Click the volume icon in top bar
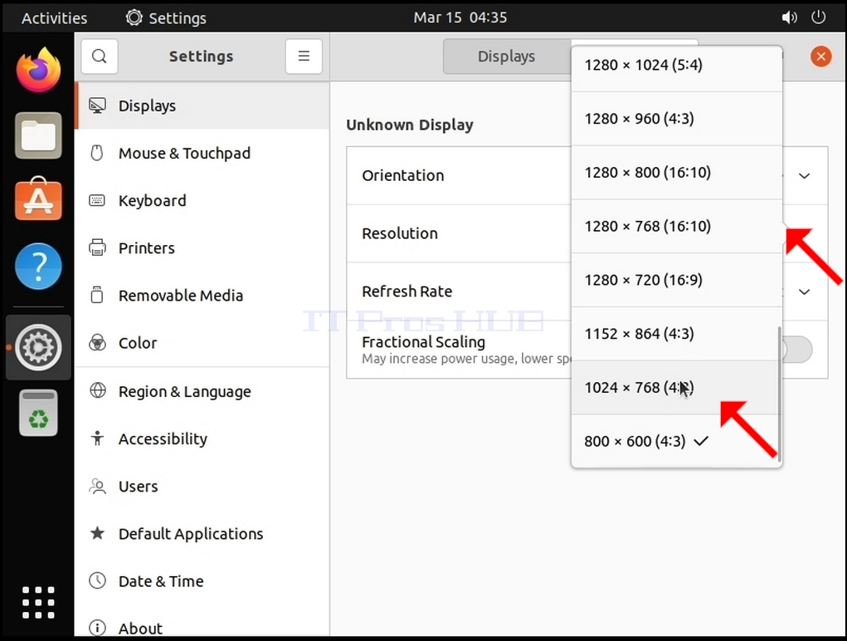Viewport: 847px width, 641px height. (x=789, y=17)
